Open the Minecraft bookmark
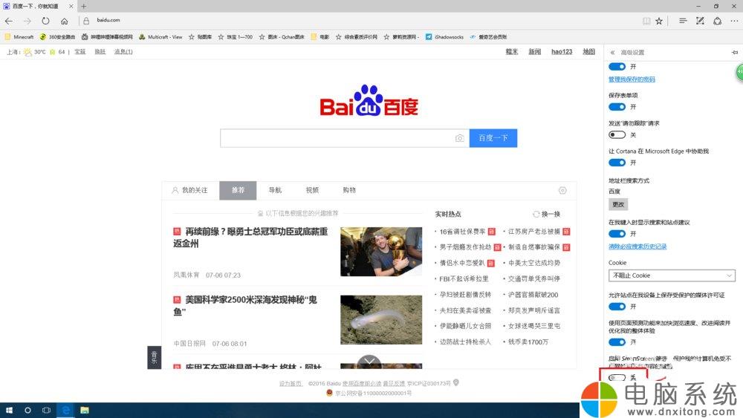The width and height of the screenshot is (743, 418). (x=19, y=37)
